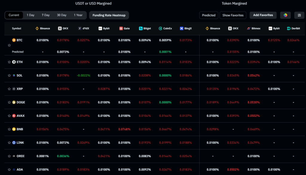Open the Funding Rate Heatmap
The image size is (306, 175).
(109, 15)
